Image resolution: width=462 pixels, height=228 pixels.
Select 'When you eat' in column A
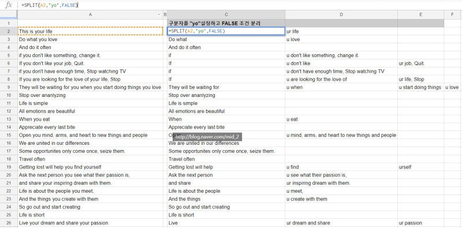[90, 119]
